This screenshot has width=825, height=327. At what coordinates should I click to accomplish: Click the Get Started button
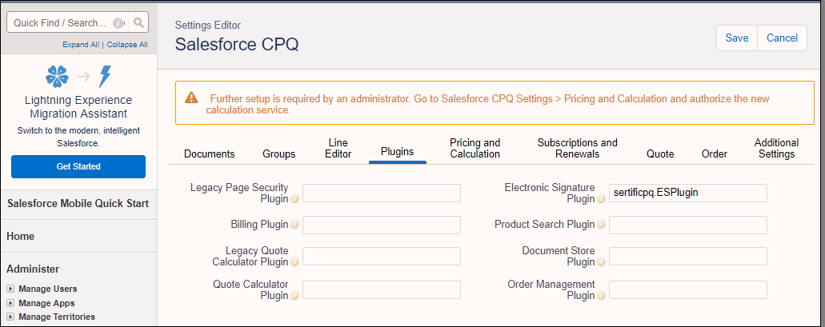tap(78, 166)
